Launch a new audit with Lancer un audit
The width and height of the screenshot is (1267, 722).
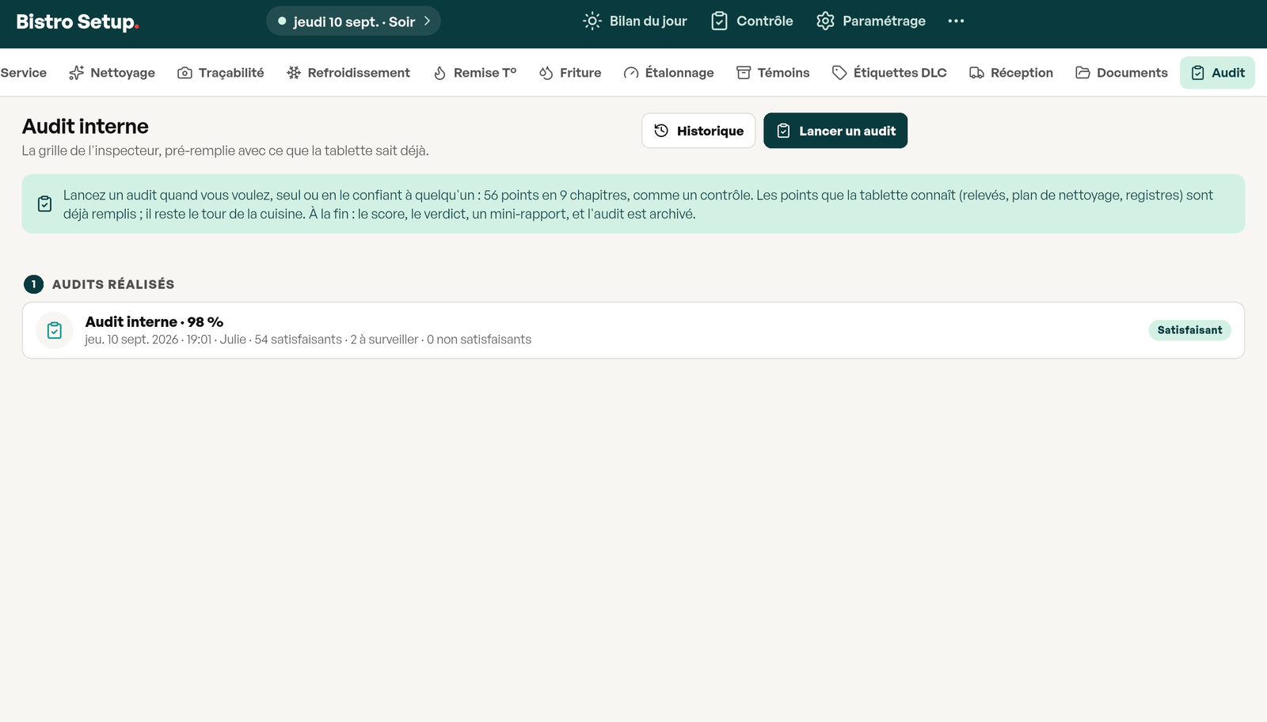[x=835, y=131]
